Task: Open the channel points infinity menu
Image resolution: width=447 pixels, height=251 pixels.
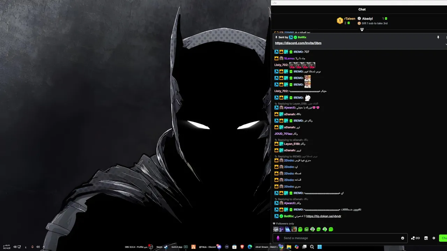Action: click(415, 238)
